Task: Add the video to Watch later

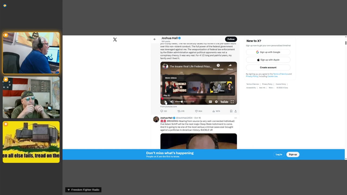Action: (x=218, y=67)
